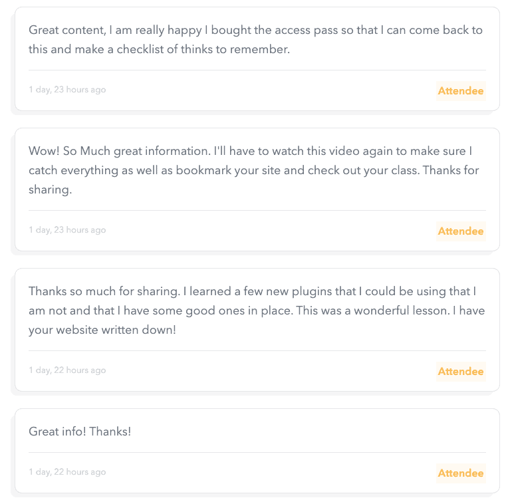Click the "your website written down!" line

[x=102, y=330]
